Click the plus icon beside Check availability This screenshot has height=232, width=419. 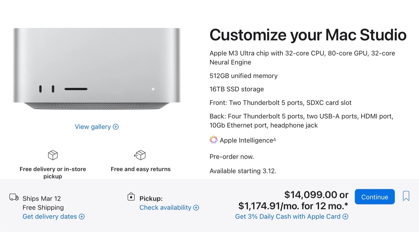[196, 208]
